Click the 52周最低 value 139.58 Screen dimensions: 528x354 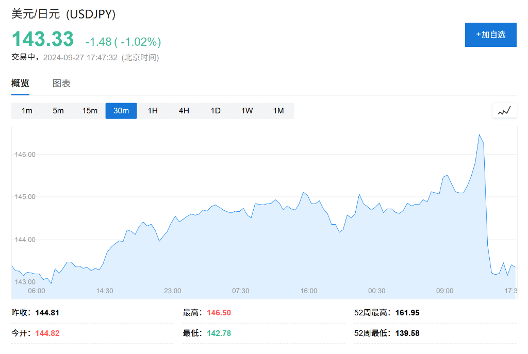(407, 333)
